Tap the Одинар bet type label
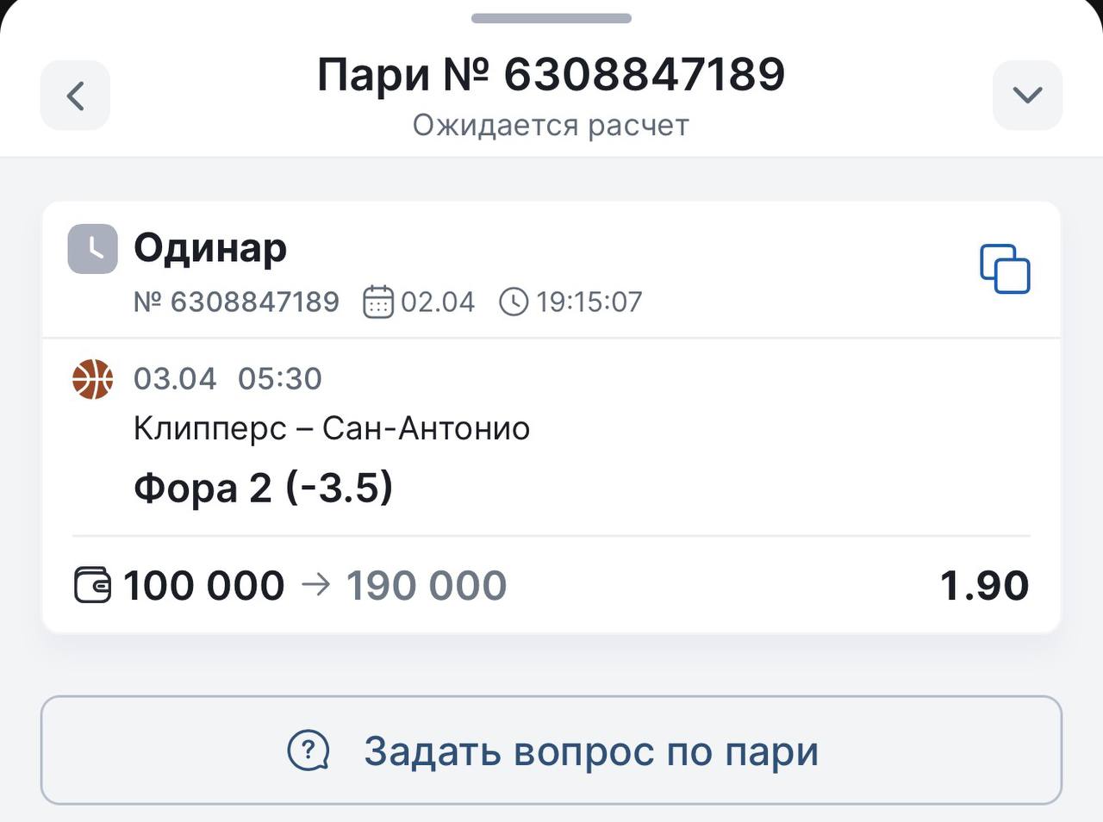The width and height of the screenshot is (1103, 822). click(x=210, y=248)
